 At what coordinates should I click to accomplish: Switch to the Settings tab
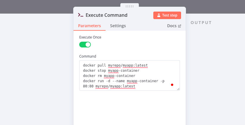click(118, 26)
